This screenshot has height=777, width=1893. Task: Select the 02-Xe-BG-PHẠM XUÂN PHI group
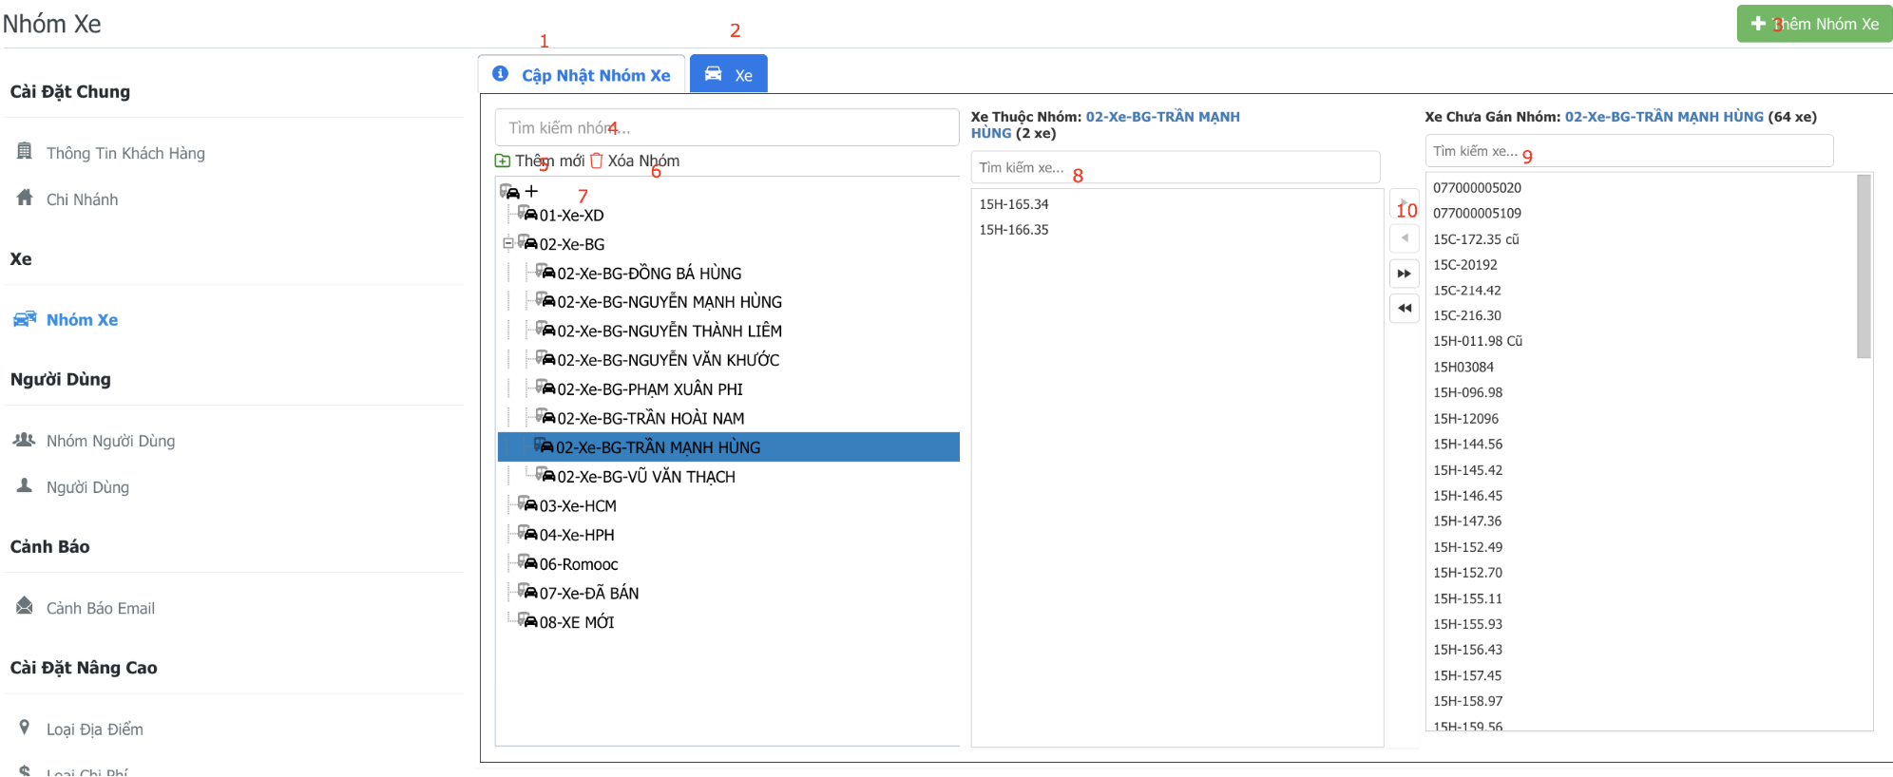point(649,389)
